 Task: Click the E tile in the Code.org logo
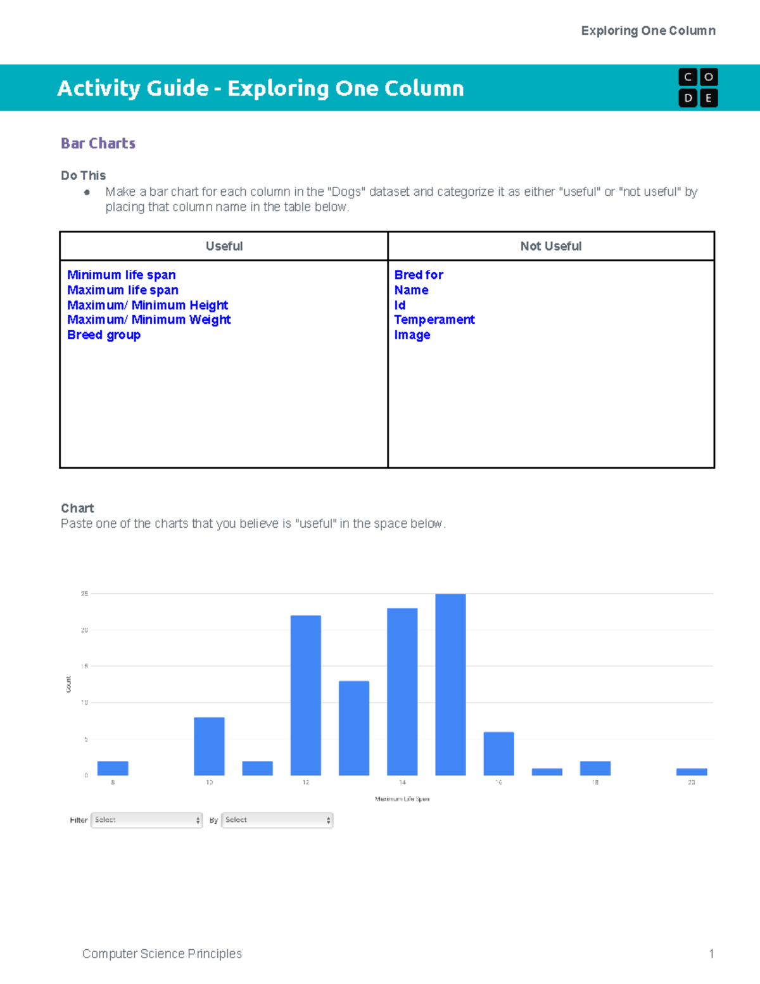point(707,97)
